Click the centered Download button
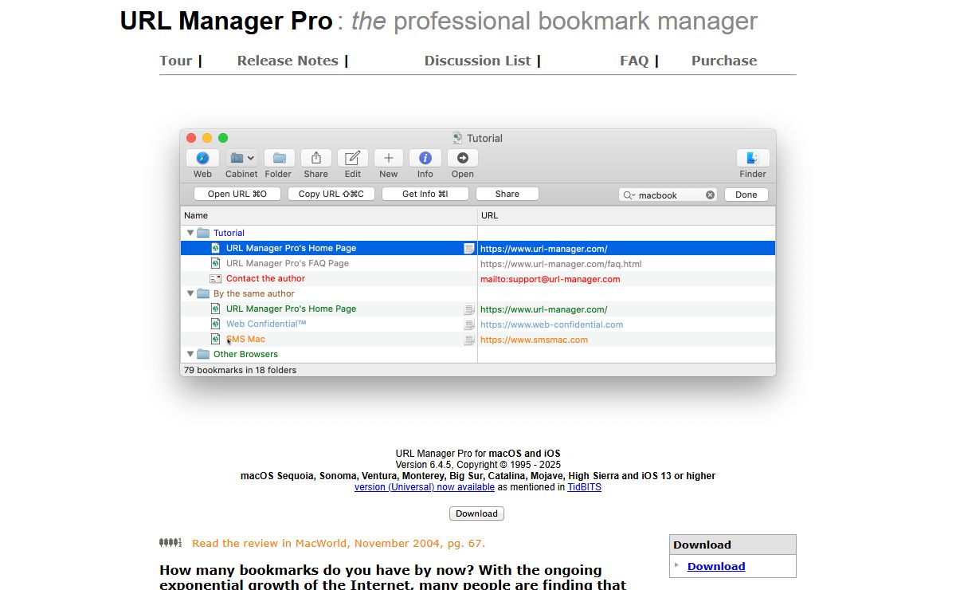This screenshot has width=956, height=590. tap(476, 513)
